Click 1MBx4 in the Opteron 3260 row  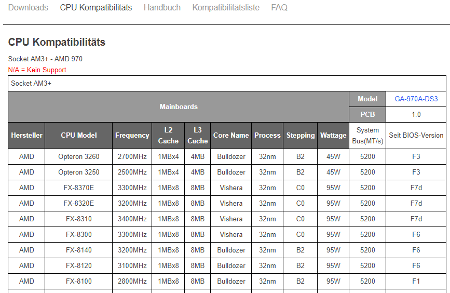pyautogui.click(x=168, y=156)
